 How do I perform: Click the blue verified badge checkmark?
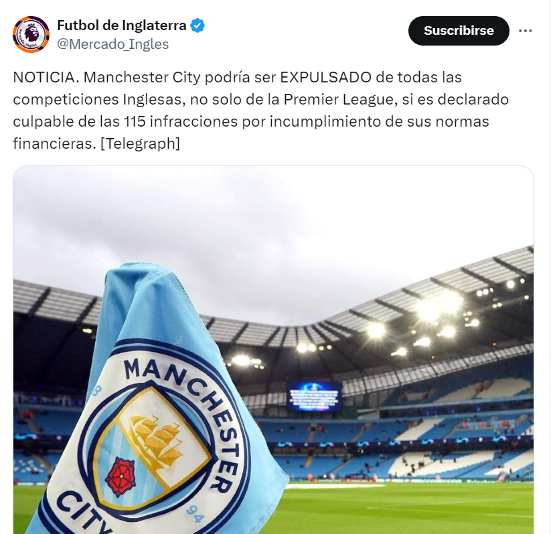[x=198, y=25]
